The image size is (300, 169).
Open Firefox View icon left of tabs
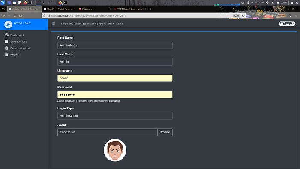point(3,9)
